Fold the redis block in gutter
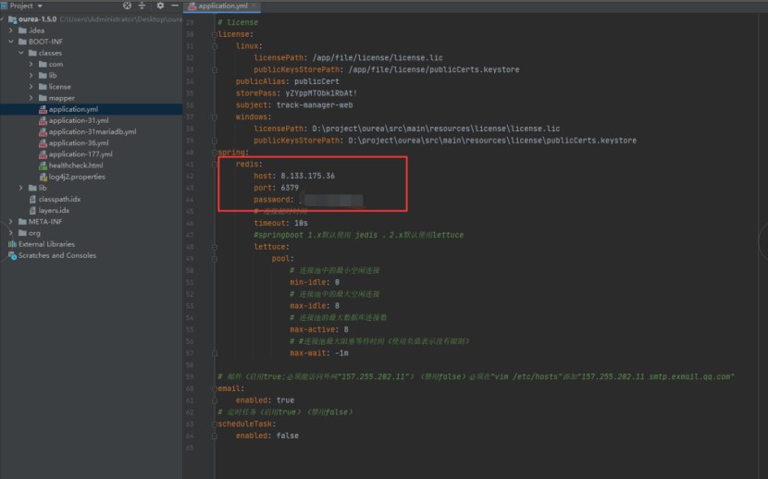 click(214, 164)
